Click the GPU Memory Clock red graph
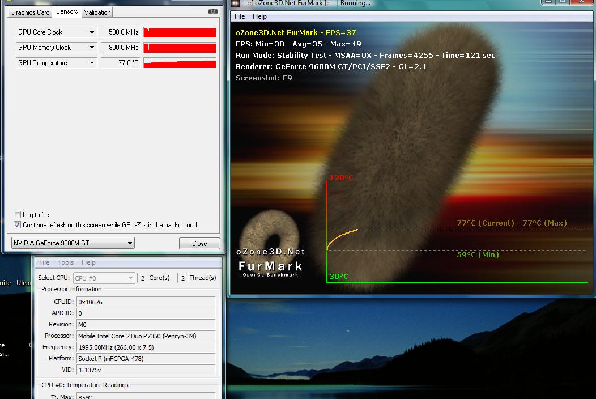This screenshot has width=596, height=399. (180, 48)
